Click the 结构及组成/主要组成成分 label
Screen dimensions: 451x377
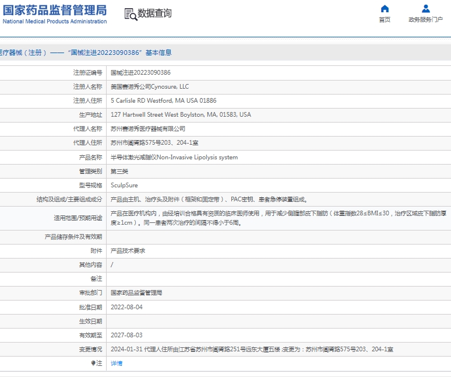pos(69,200)
